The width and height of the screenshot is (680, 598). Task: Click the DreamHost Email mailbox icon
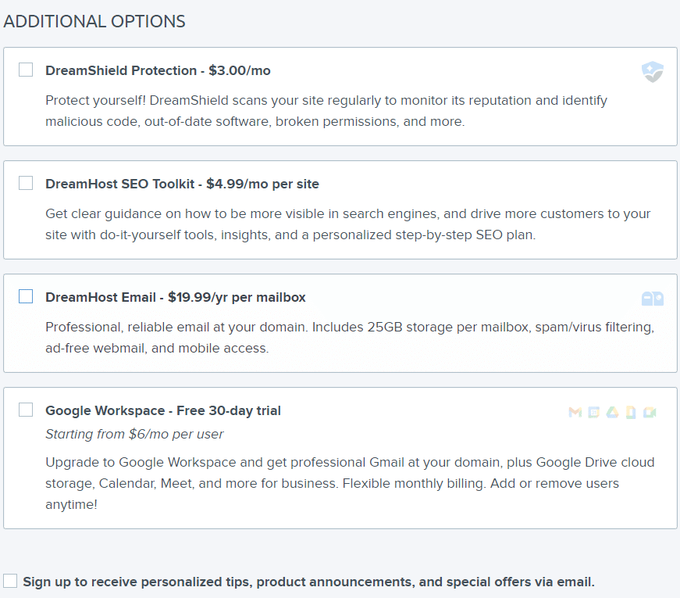coord(652,299)
